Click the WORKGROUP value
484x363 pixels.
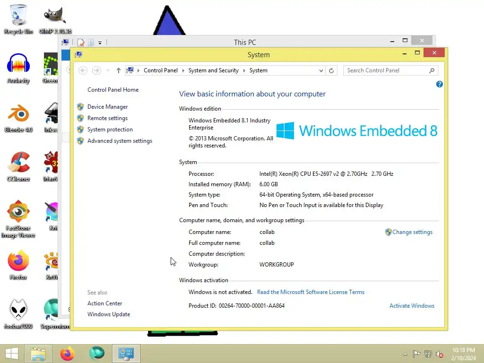[277, 265]
